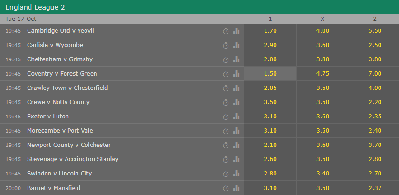The width and height of the screenshot is (399, 195).
Task: Select draw odds 3.40 for Swindon match
Action: click(x=323, y=174)
